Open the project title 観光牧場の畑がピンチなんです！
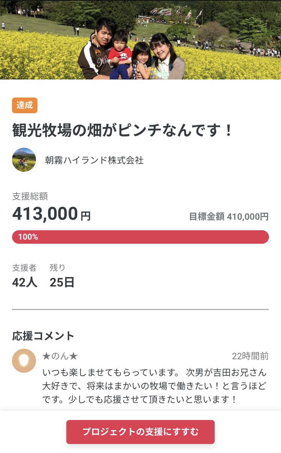 point(123,130)
